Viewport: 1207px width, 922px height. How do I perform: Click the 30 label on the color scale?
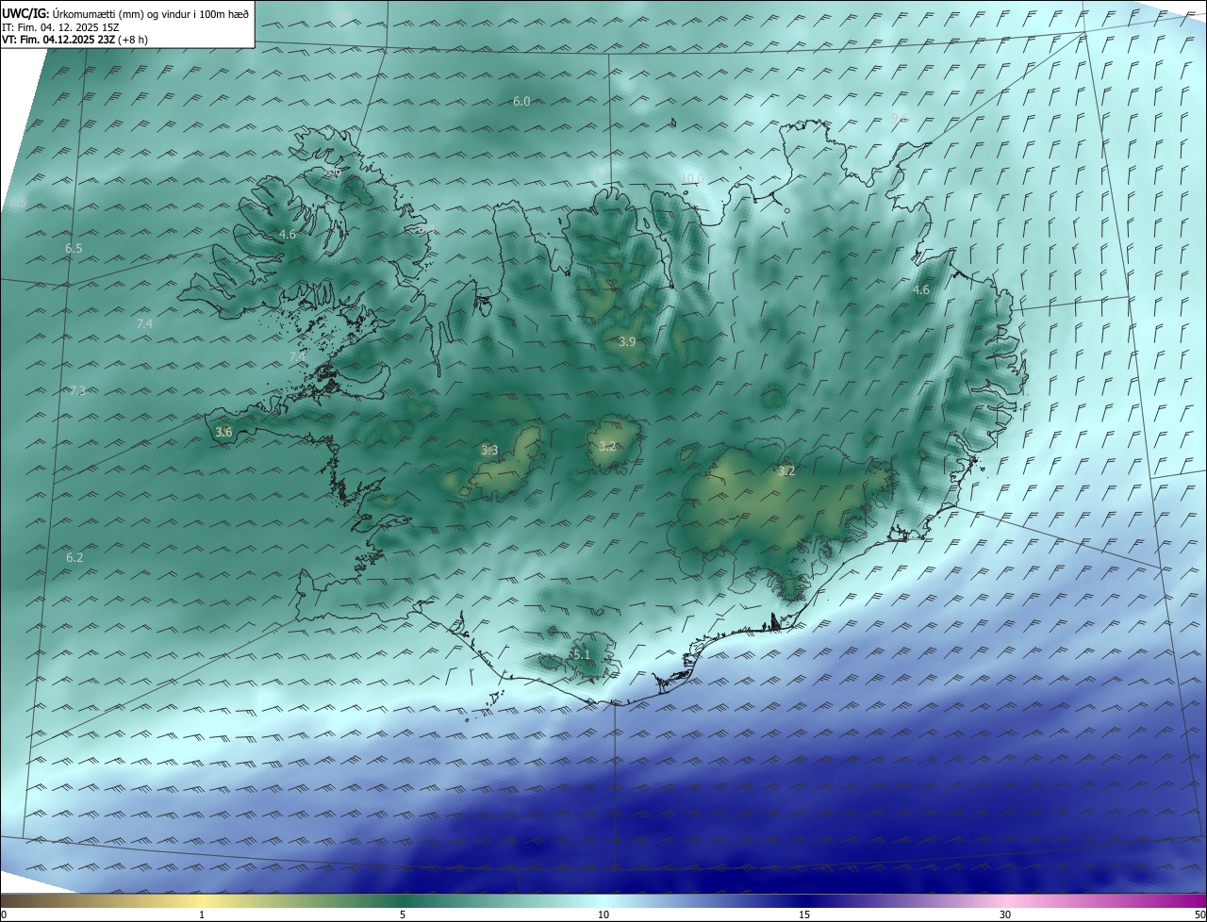pyautogui.click(x=1005, y=914)
